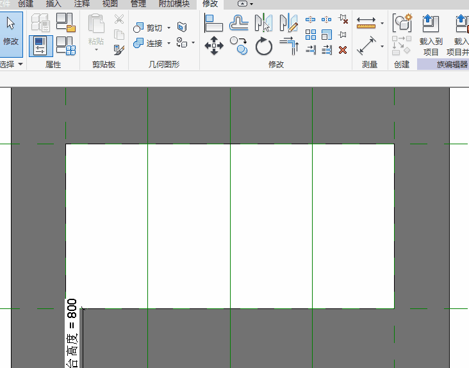Open the 连接 dropdown arrow
This screenshot has width=469, height=368.
pyautogui.click(x=169, y=44)
